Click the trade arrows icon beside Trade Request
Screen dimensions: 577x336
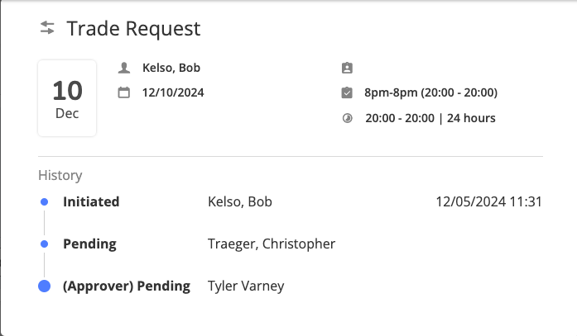[47, 28]
